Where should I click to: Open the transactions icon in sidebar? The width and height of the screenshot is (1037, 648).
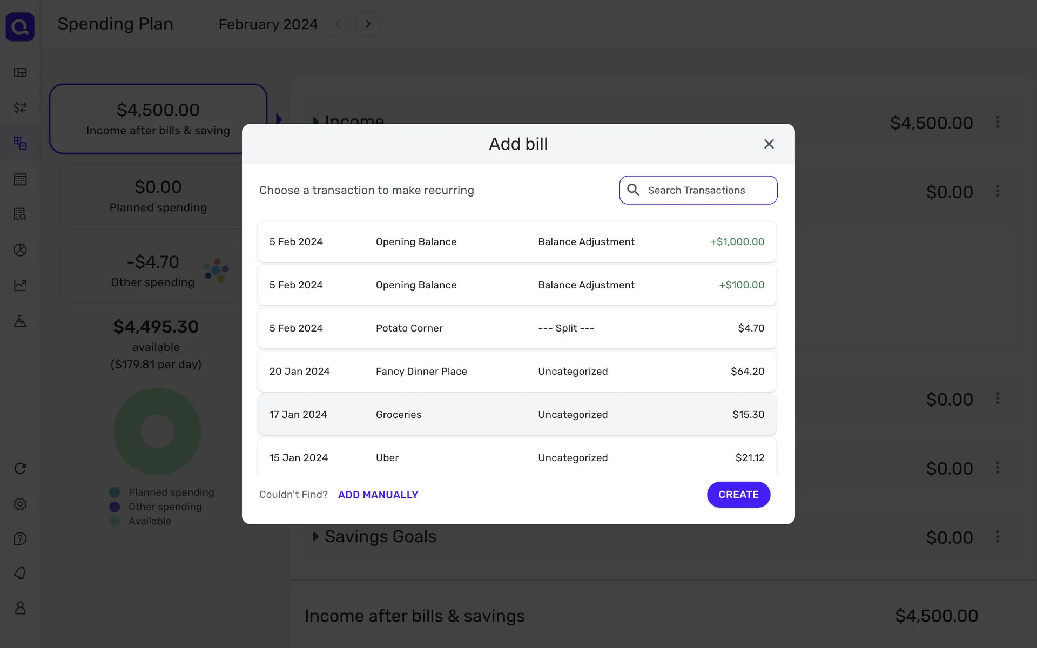[x=20, y=108]
